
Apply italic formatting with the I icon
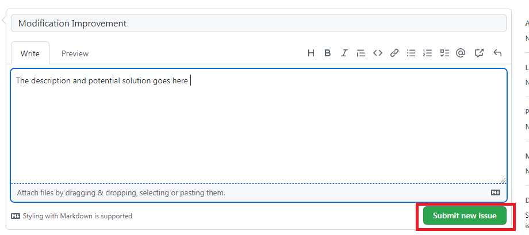[x=344, y=53]
